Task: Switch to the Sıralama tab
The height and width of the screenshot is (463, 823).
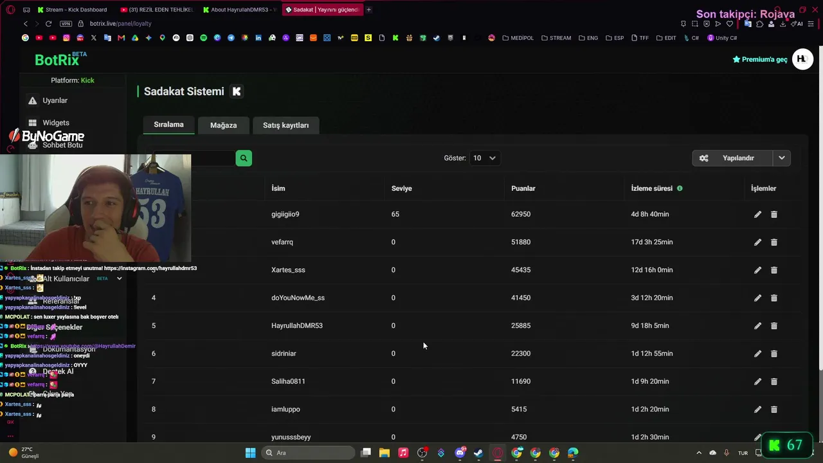Action: point(168,125)
